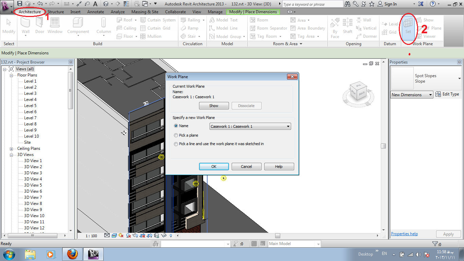Click the By Face opening tool
The image size is (464, 261).
coord(335,28)
